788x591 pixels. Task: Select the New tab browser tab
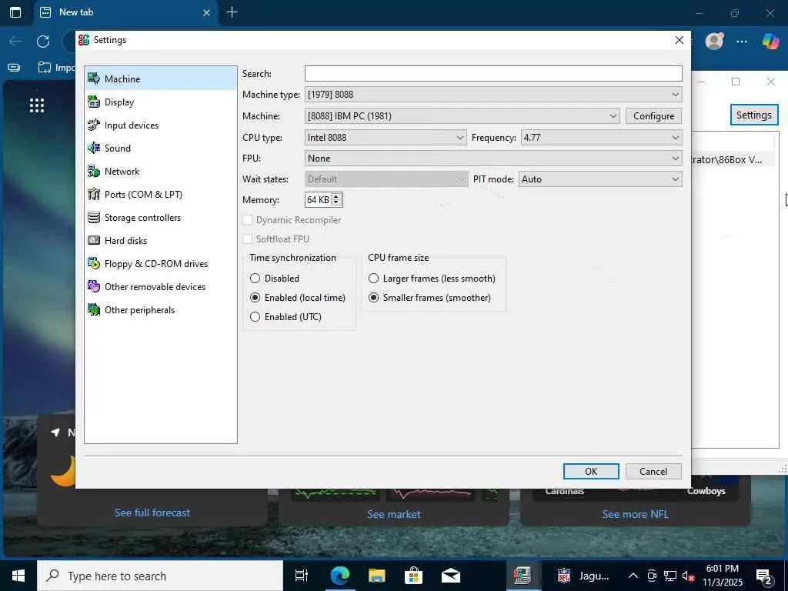pyautogui.click(x=125, y=12)
